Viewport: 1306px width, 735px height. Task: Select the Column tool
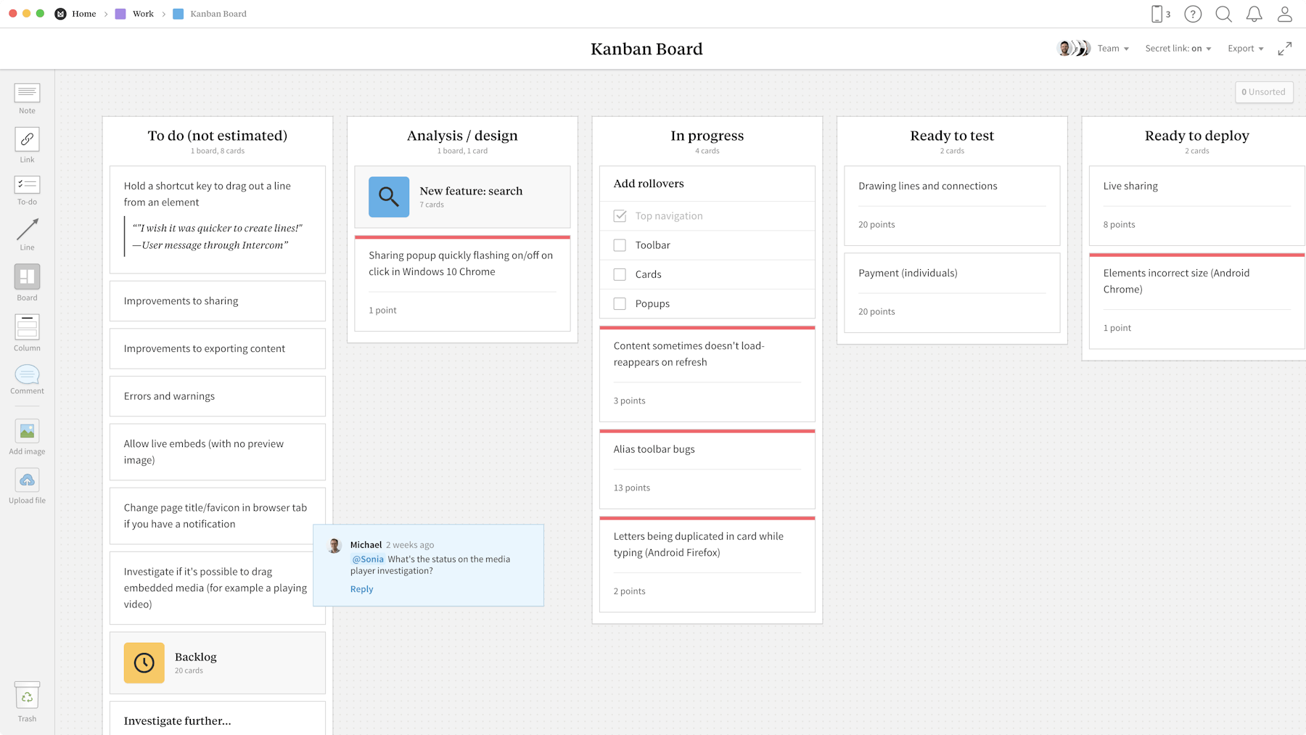(27, 328)
